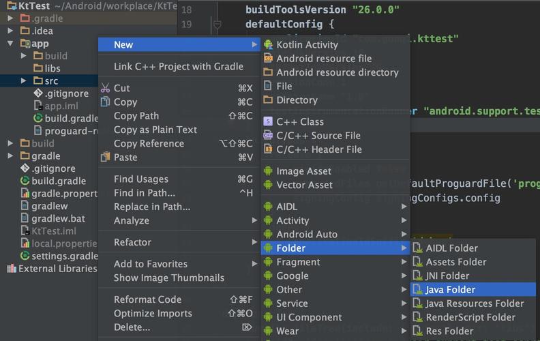
Task: Click the C/C++ Header File icon
Action: (268, 149)
